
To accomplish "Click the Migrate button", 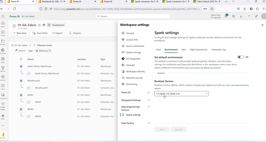I will 75,33.
